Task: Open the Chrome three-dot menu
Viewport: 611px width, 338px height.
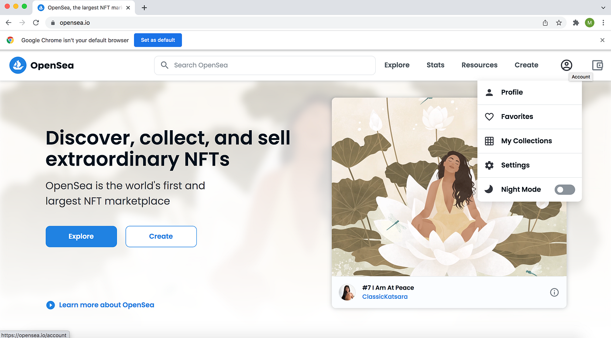Action: (x=603, y=23)
